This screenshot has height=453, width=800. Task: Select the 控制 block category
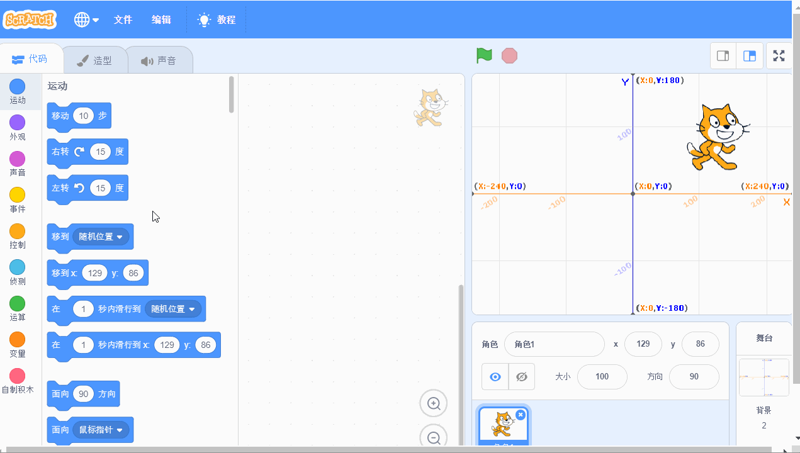[x=18, y=237]
